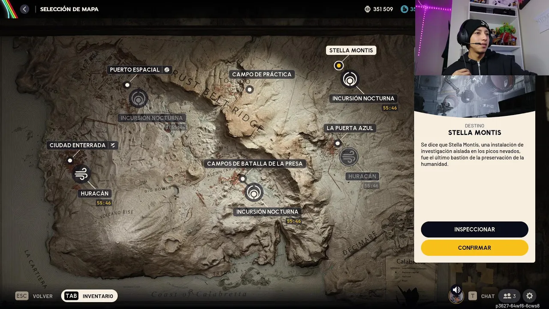Screen dimensions: 549x309
Task: Toggle the speaker voice icon on the avatar
Action: (x=456, y=290)
